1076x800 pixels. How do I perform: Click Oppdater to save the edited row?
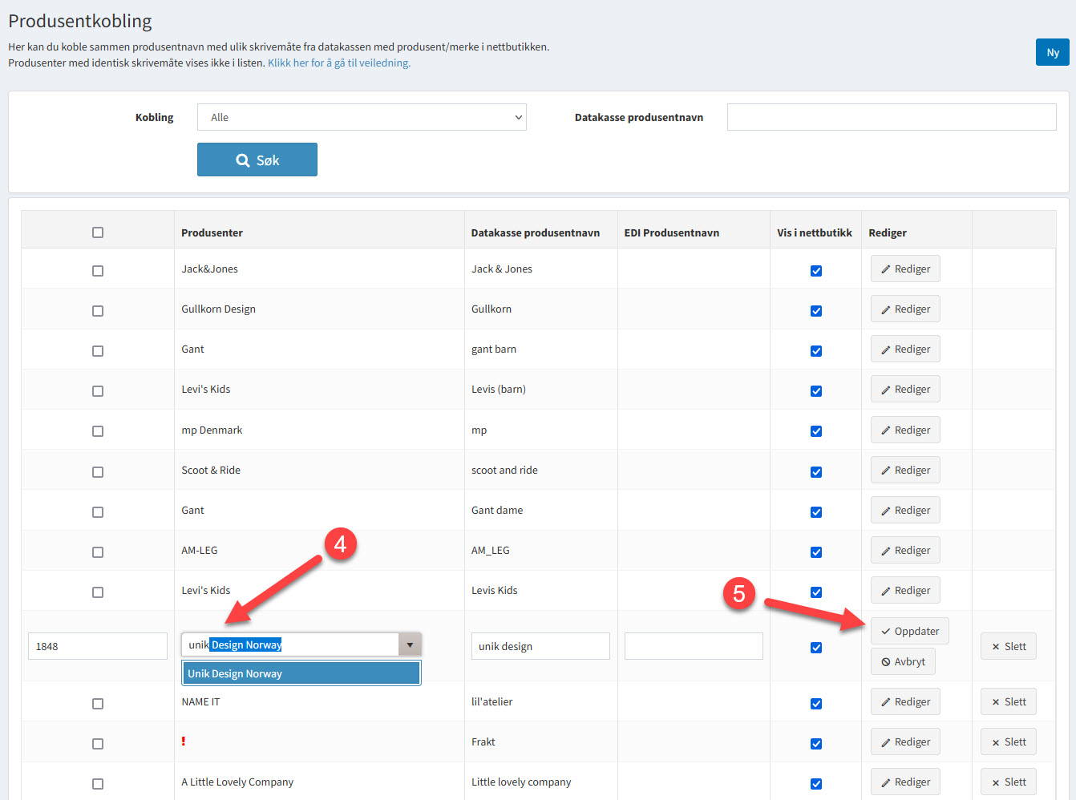909,631
